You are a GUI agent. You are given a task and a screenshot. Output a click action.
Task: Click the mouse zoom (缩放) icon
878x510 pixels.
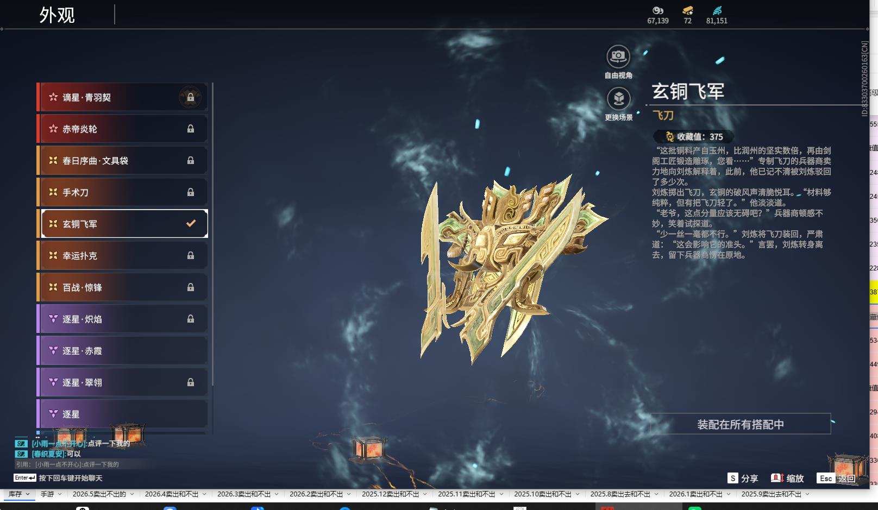click(777, 478)
